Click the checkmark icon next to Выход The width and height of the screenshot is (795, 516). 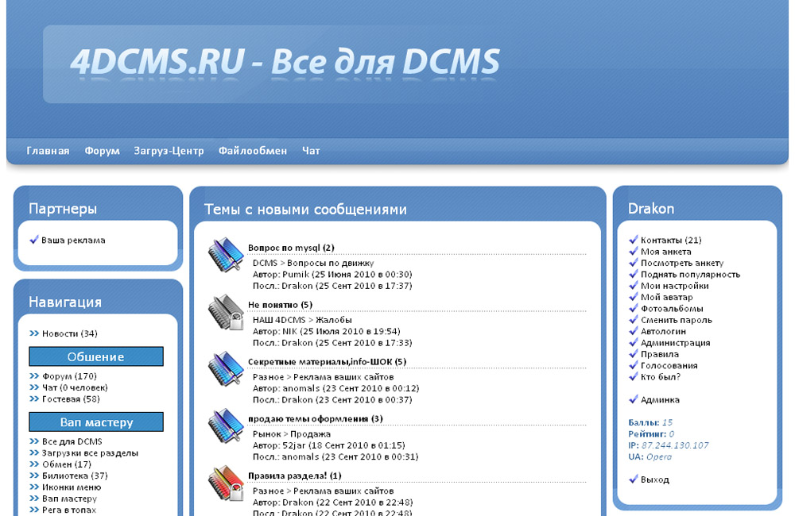[x=634, y=479]
